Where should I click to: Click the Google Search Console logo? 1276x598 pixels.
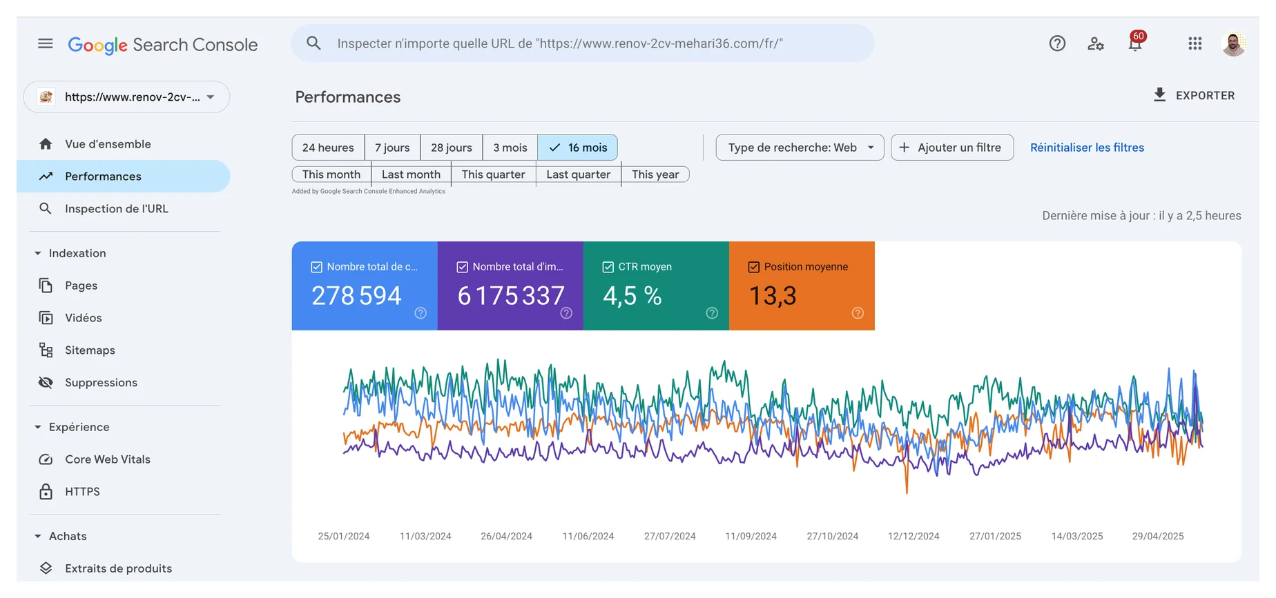tap(163, 45)
